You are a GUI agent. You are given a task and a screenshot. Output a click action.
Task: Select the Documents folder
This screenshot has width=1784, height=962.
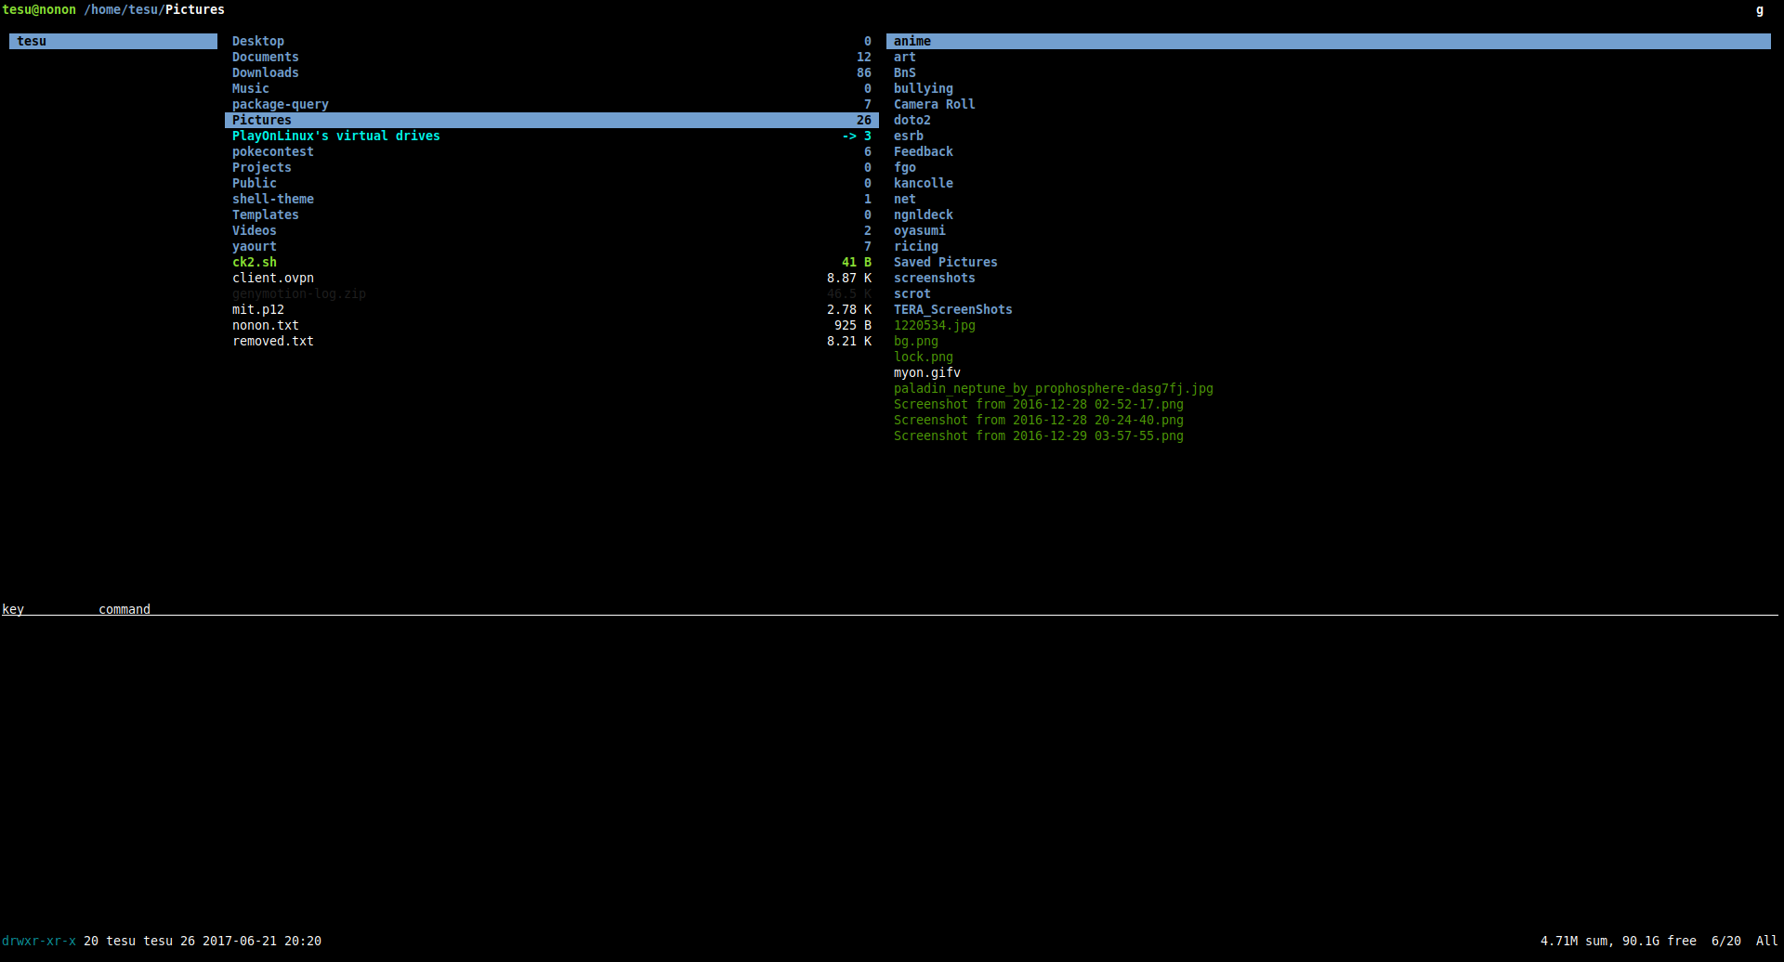tap(265, 57)
